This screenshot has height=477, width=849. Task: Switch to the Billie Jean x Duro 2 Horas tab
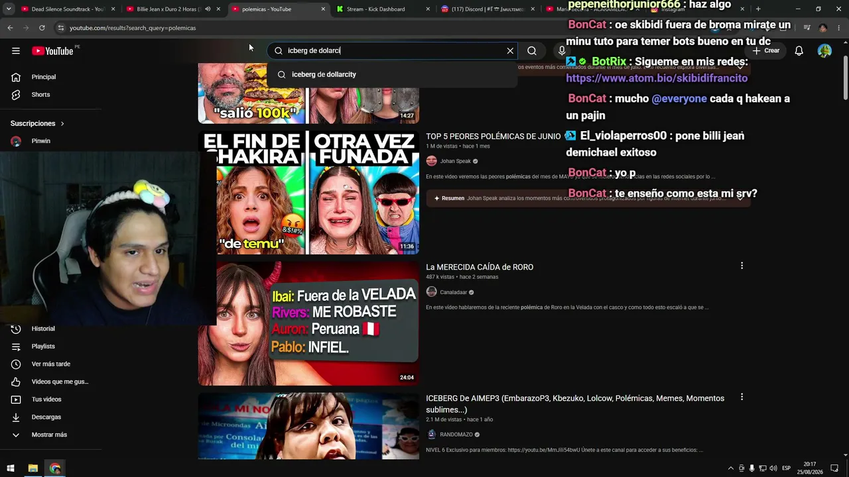[170, 9]
